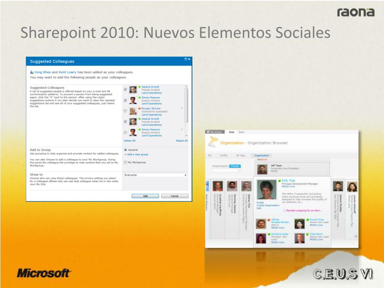Click the Create Organization link

268,205
